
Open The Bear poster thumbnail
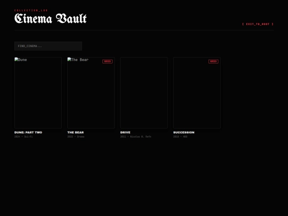[x=91, y=93]
